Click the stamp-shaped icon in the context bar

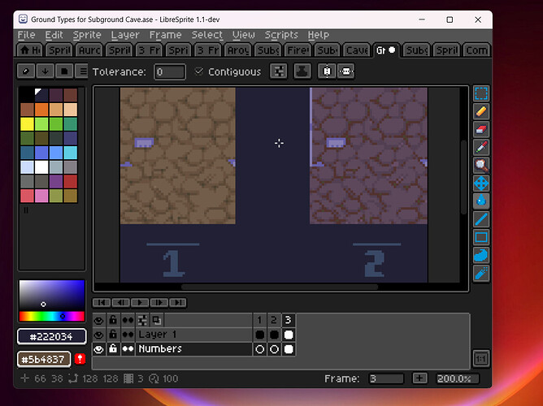[302, 71]
